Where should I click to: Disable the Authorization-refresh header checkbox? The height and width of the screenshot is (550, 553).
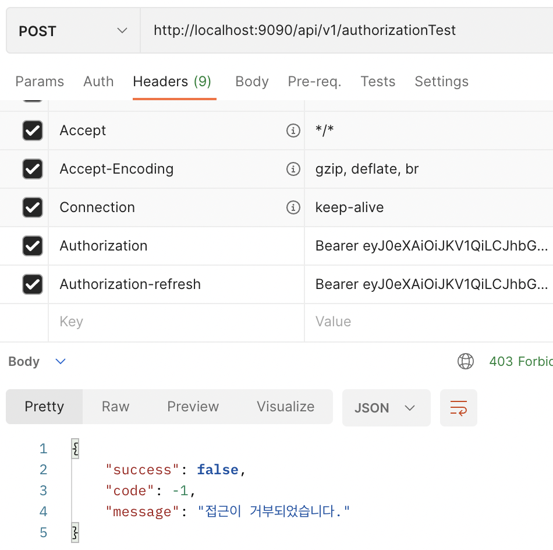(x=33, y=284)
